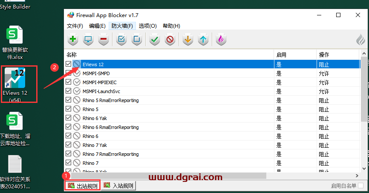Click the vertical scrollbar down arrow
Viewport: 369px width, 193px height.
tap(364, 169)
